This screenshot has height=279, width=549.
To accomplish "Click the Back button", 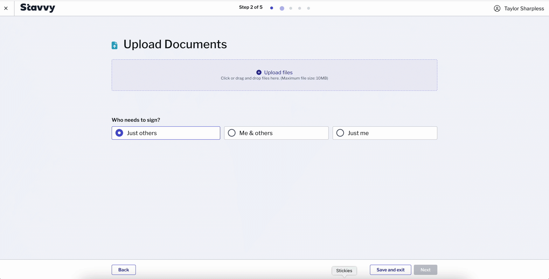I will (x=124, y=270).
